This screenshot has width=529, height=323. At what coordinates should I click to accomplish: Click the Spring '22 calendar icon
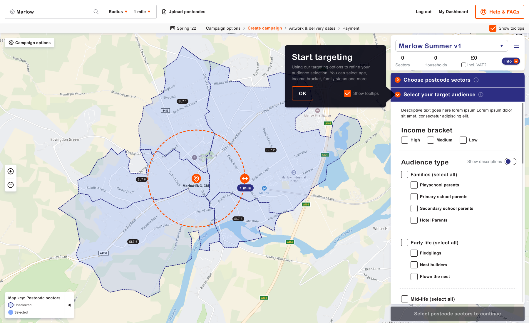173,28
